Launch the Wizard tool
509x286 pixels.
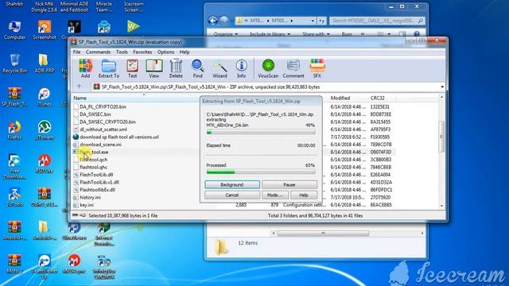pos(220,68)
